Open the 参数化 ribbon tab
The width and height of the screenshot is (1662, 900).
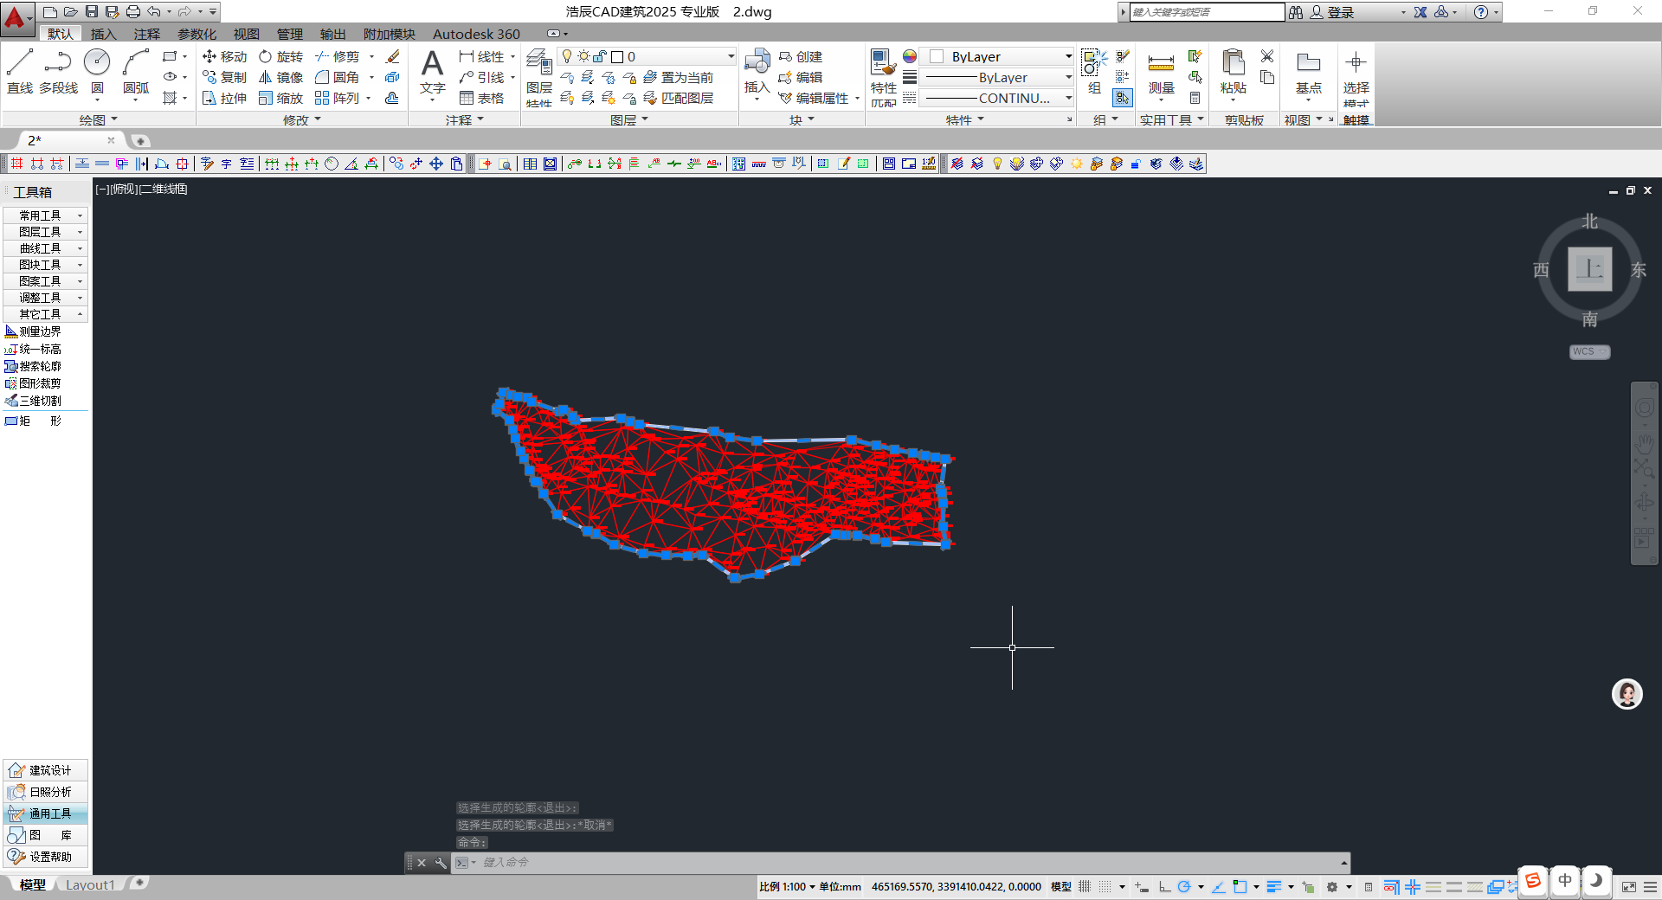tap(196, 34)
